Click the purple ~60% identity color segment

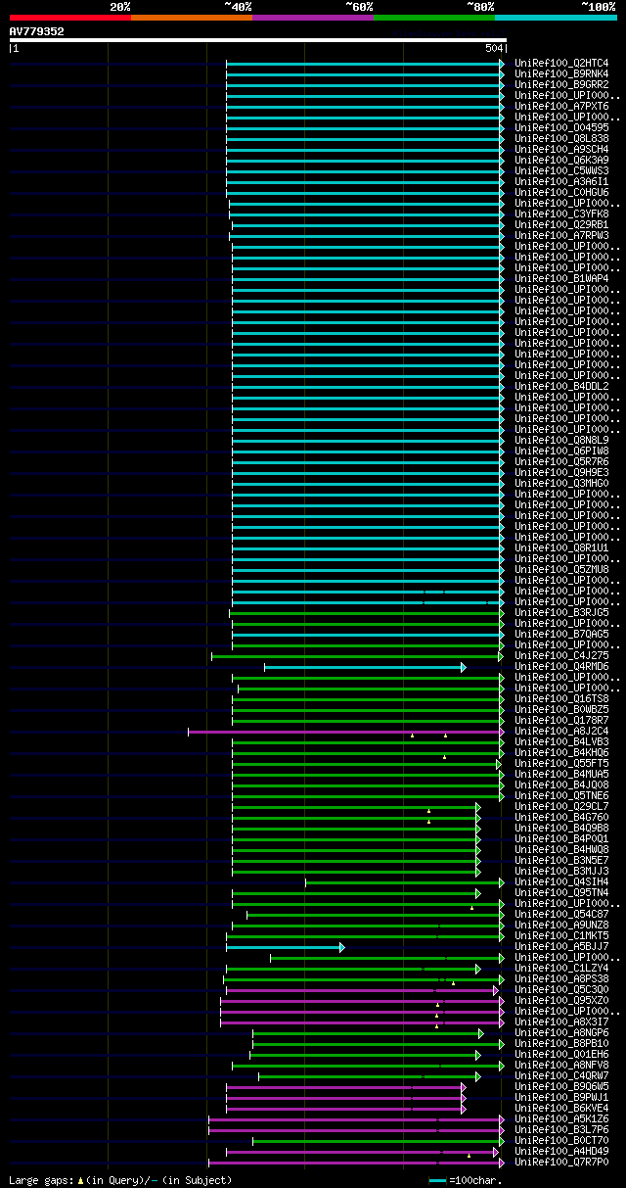(313, 17)
